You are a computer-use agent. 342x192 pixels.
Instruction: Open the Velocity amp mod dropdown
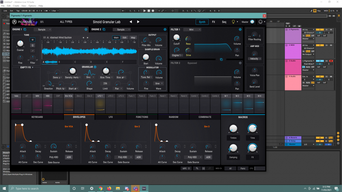point(255,59)
